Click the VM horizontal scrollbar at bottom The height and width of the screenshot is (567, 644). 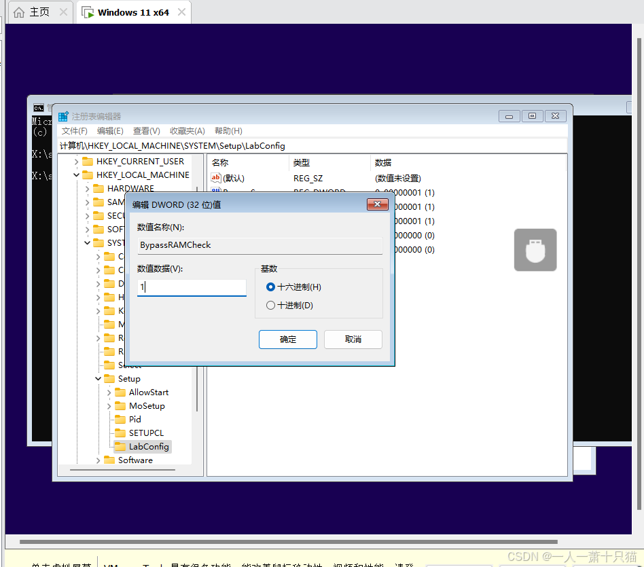289,542
